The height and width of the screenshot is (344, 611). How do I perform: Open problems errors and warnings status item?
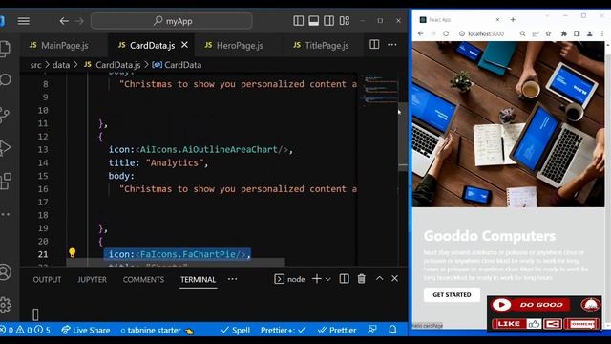[26, 330]
